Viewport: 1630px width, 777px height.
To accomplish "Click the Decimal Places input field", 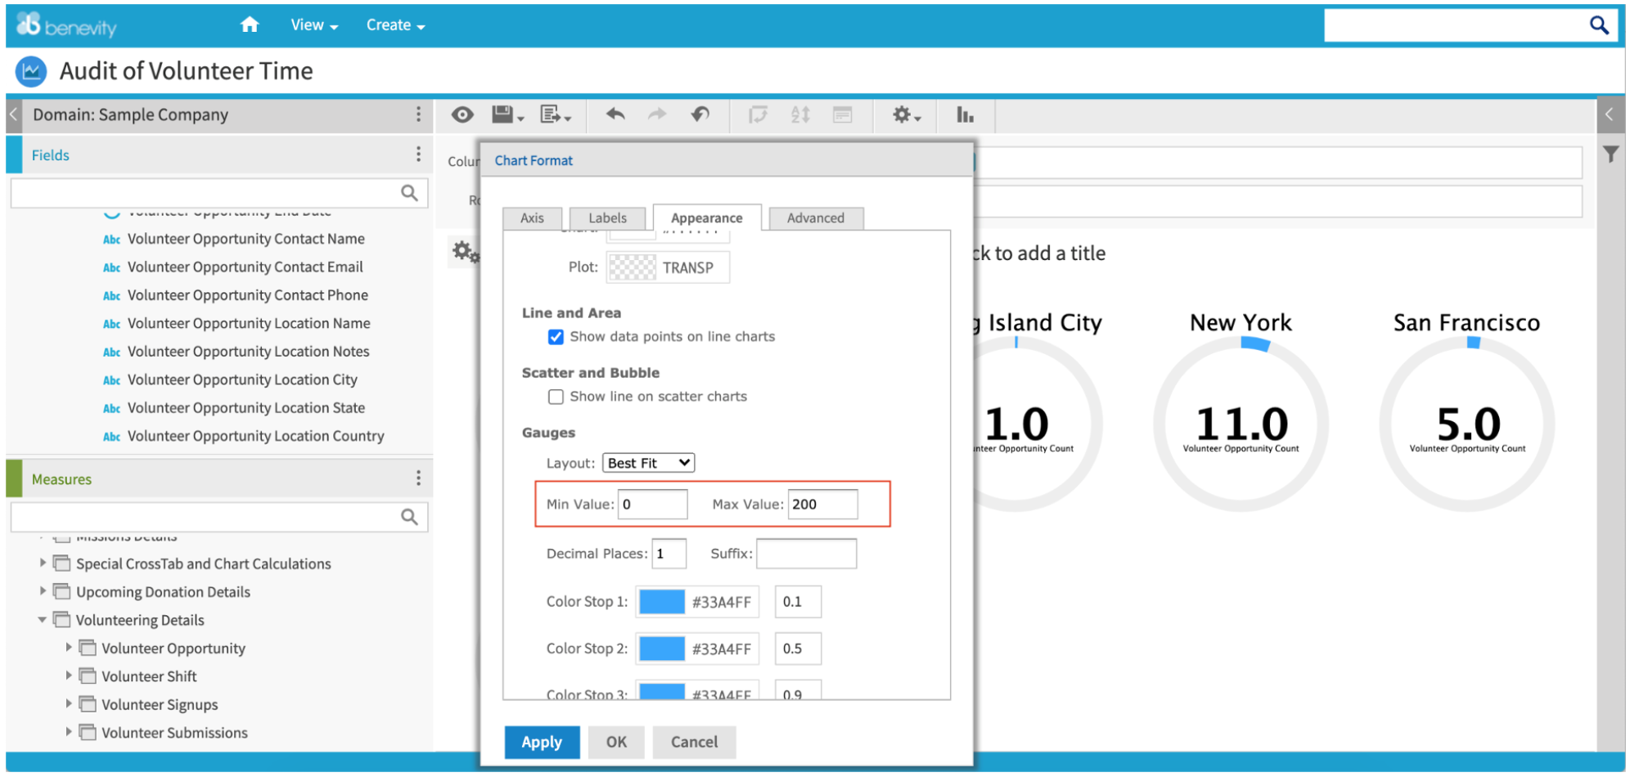I will coord(669,554).
